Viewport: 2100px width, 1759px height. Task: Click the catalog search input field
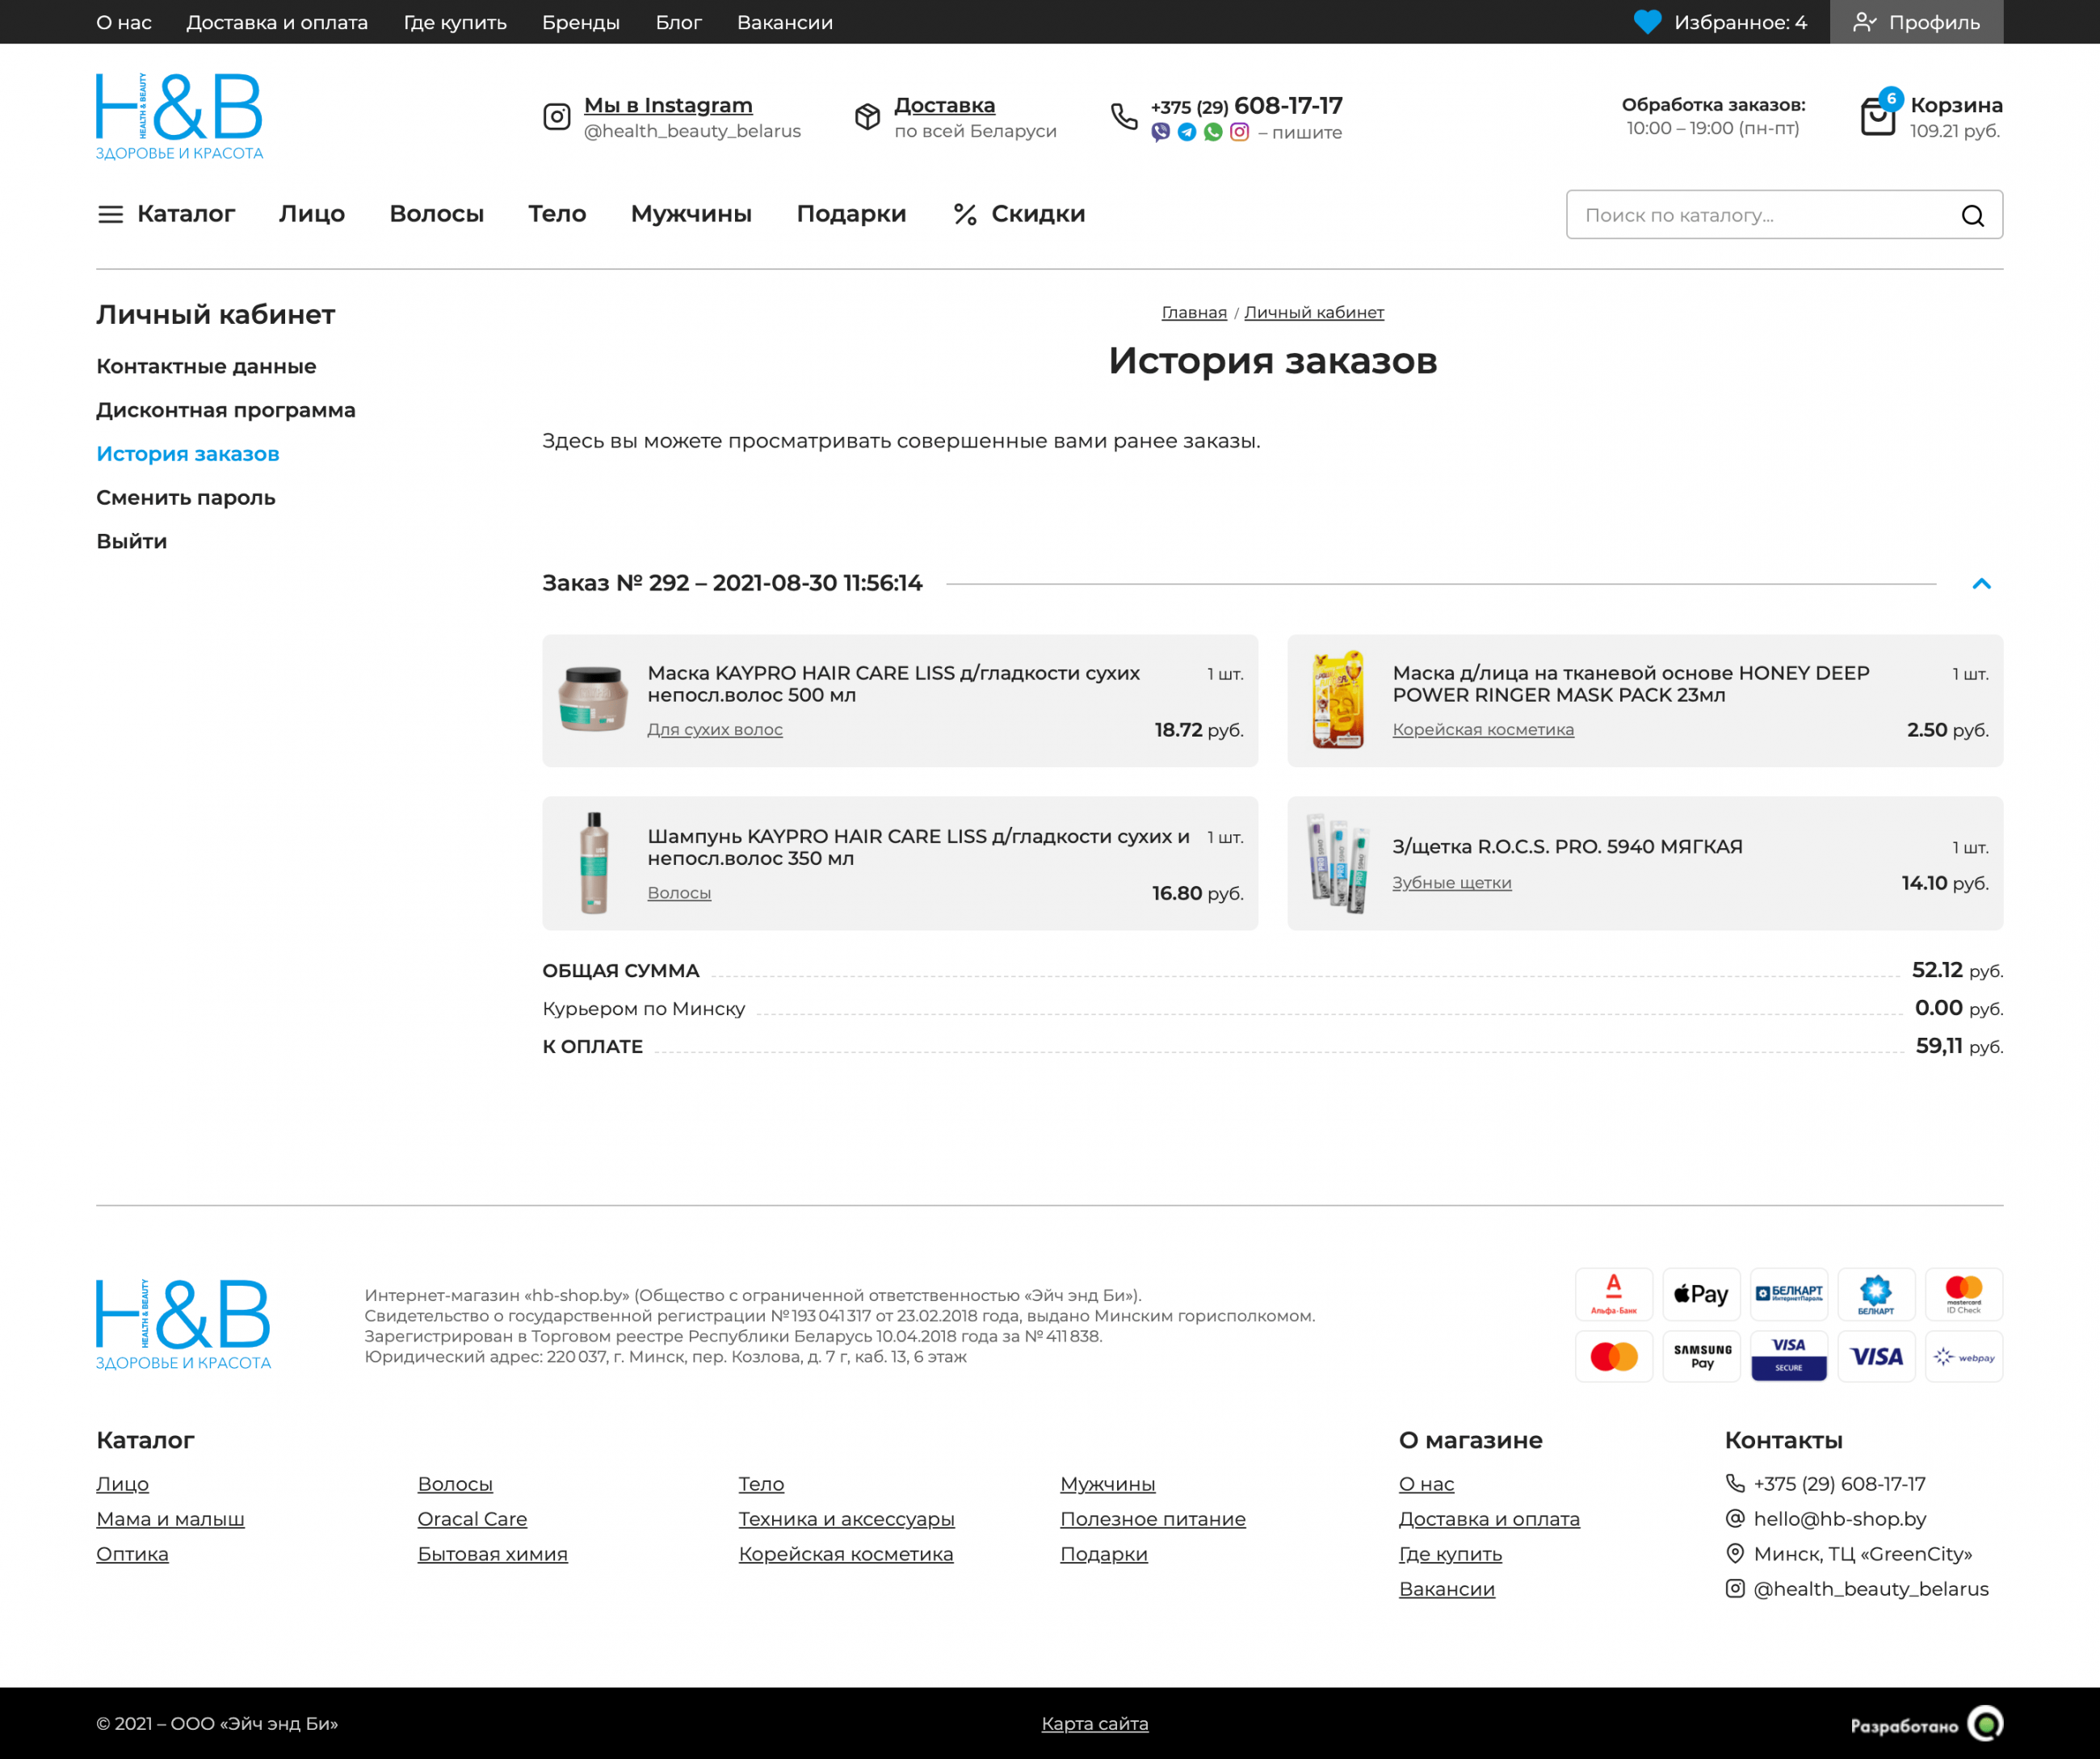[x=1784, y=214]
